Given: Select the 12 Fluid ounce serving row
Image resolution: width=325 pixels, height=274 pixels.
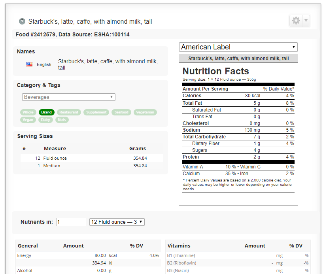Looking at the screenshot, I should [x=92, y=158].
